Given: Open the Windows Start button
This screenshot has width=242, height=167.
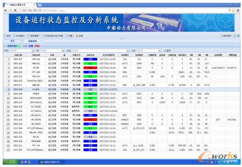Looking at the screenshot, I should point(11,162).
